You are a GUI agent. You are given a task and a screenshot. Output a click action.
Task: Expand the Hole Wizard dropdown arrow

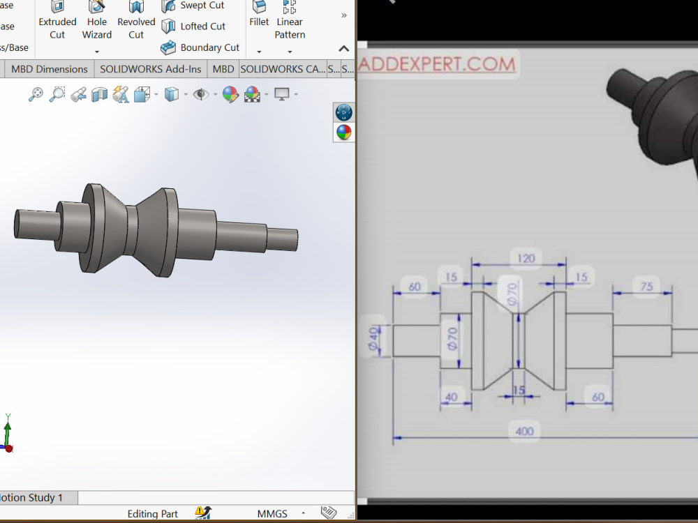pyautogui.click(x=97, y=52)
